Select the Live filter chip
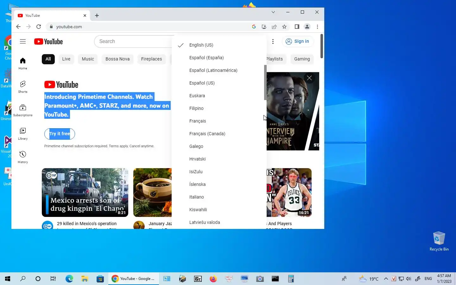 pyautogui.click(x=66, y=59)
